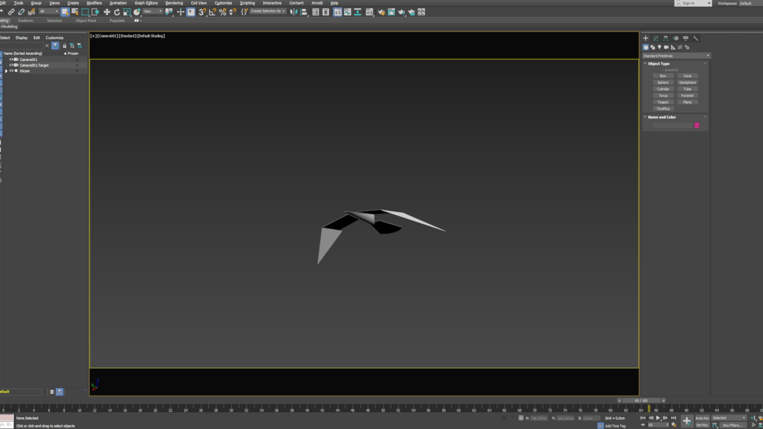This screenshot has width=763, height=429.
Task: Click the Scene Explorer lock icon
Action: point(64,46)
